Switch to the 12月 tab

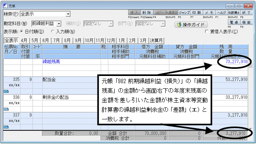(x=111, y=40)
